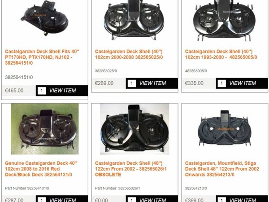Focus the quantity box of the €269.00 item
Image resolution: width=269 pixels, height=202 pixels.
point(131,83)
